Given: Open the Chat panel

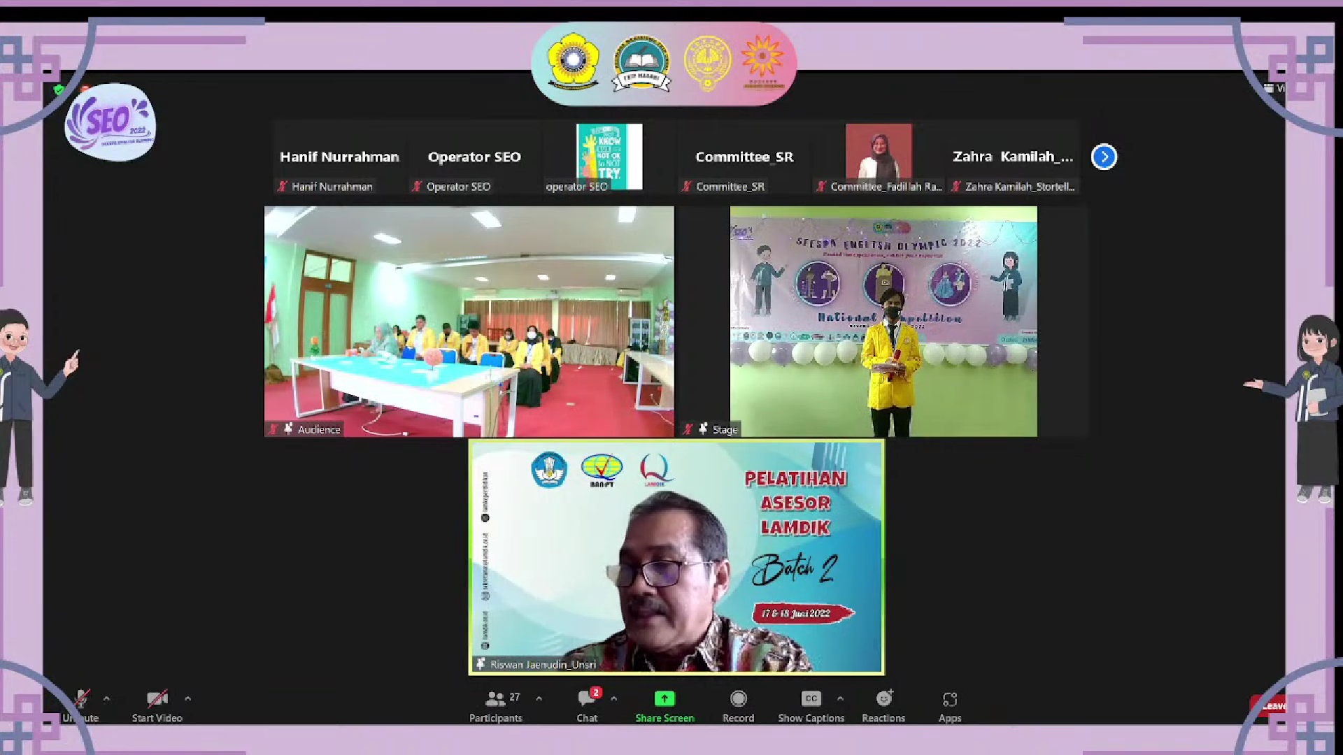Looking at the screenshot, I should tap(588, 706).
